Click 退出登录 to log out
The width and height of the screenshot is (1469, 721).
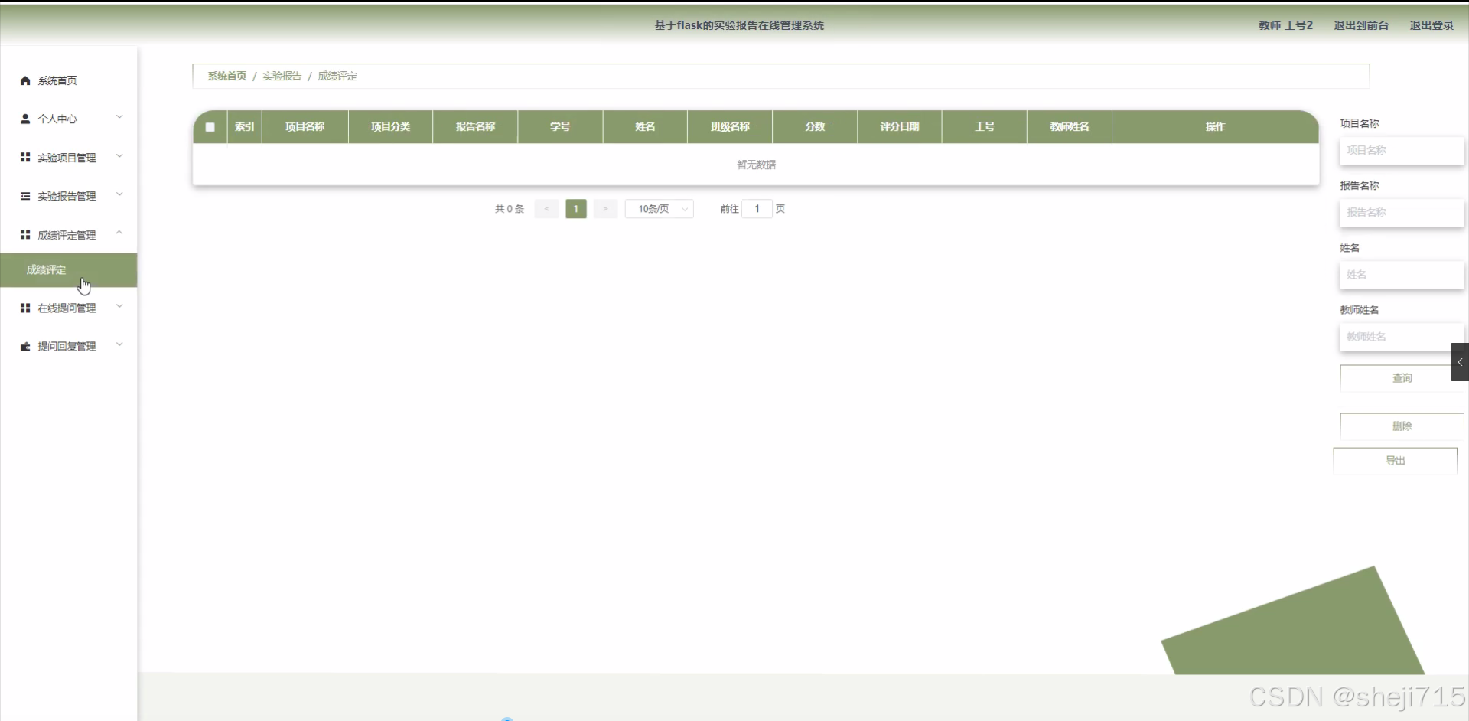click(1432, 25)
